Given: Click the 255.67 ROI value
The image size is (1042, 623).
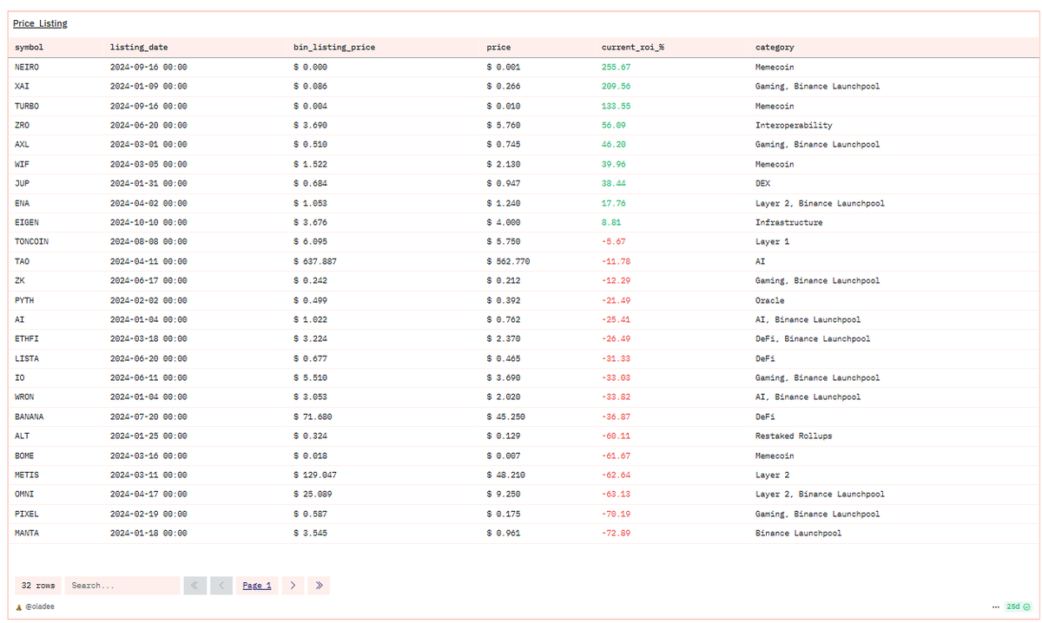Looking at the screenshot, I should (617, 67).
